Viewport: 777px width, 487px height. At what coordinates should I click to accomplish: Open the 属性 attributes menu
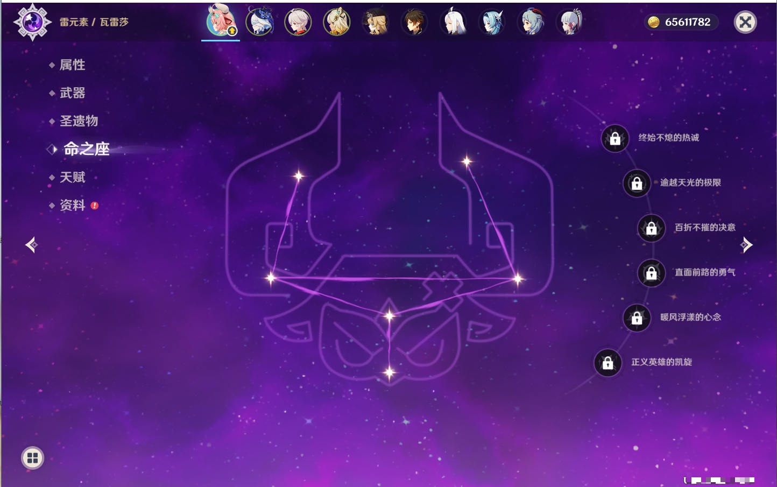72,65
